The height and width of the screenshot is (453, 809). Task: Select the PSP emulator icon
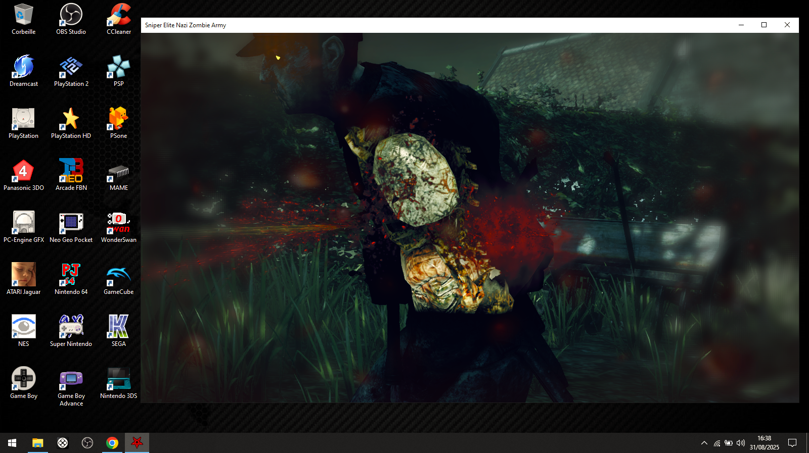[x=119, y=71]
